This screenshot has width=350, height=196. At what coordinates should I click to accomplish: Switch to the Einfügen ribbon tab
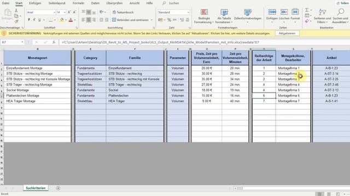point(35,3)
